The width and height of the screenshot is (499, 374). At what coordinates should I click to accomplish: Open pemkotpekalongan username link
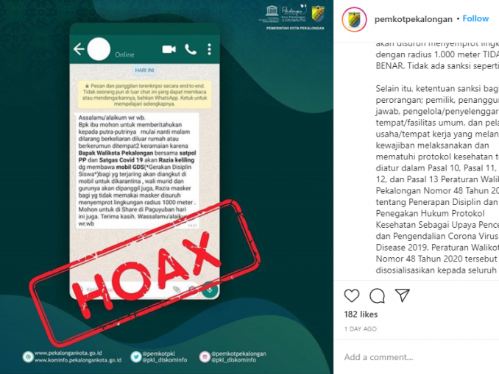point(413,19)
